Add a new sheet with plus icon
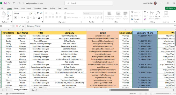176x95 pixels. [x=45, y=90]
